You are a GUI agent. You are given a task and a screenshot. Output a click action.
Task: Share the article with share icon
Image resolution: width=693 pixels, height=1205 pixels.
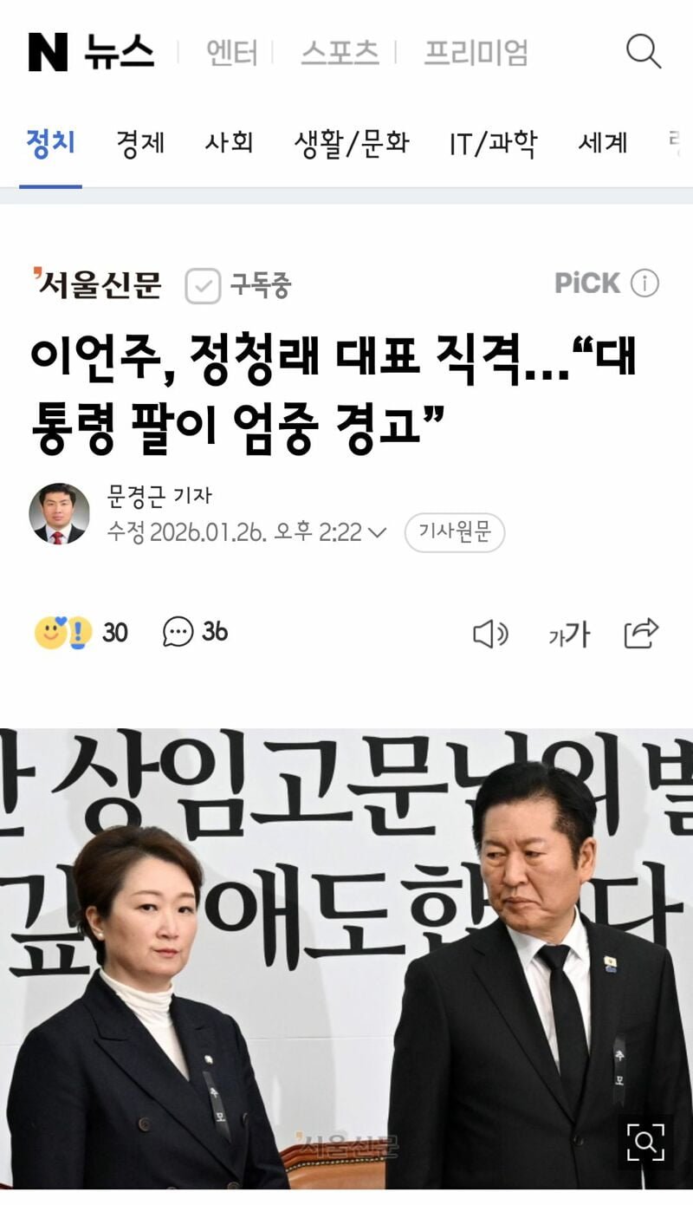click(x=642, y=634)
